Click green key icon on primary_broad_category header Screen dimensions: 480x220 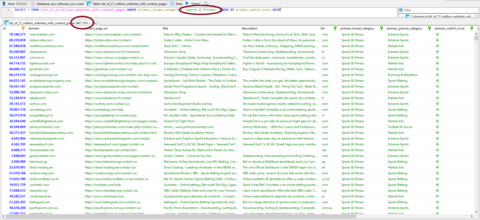point(381,28)
